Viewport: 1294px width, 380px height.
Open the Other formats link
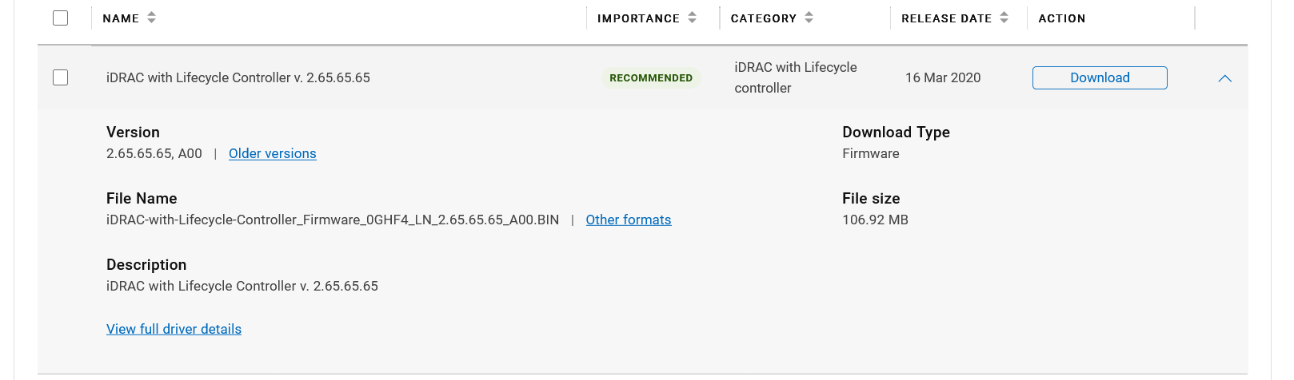click(x=629, y=220)
